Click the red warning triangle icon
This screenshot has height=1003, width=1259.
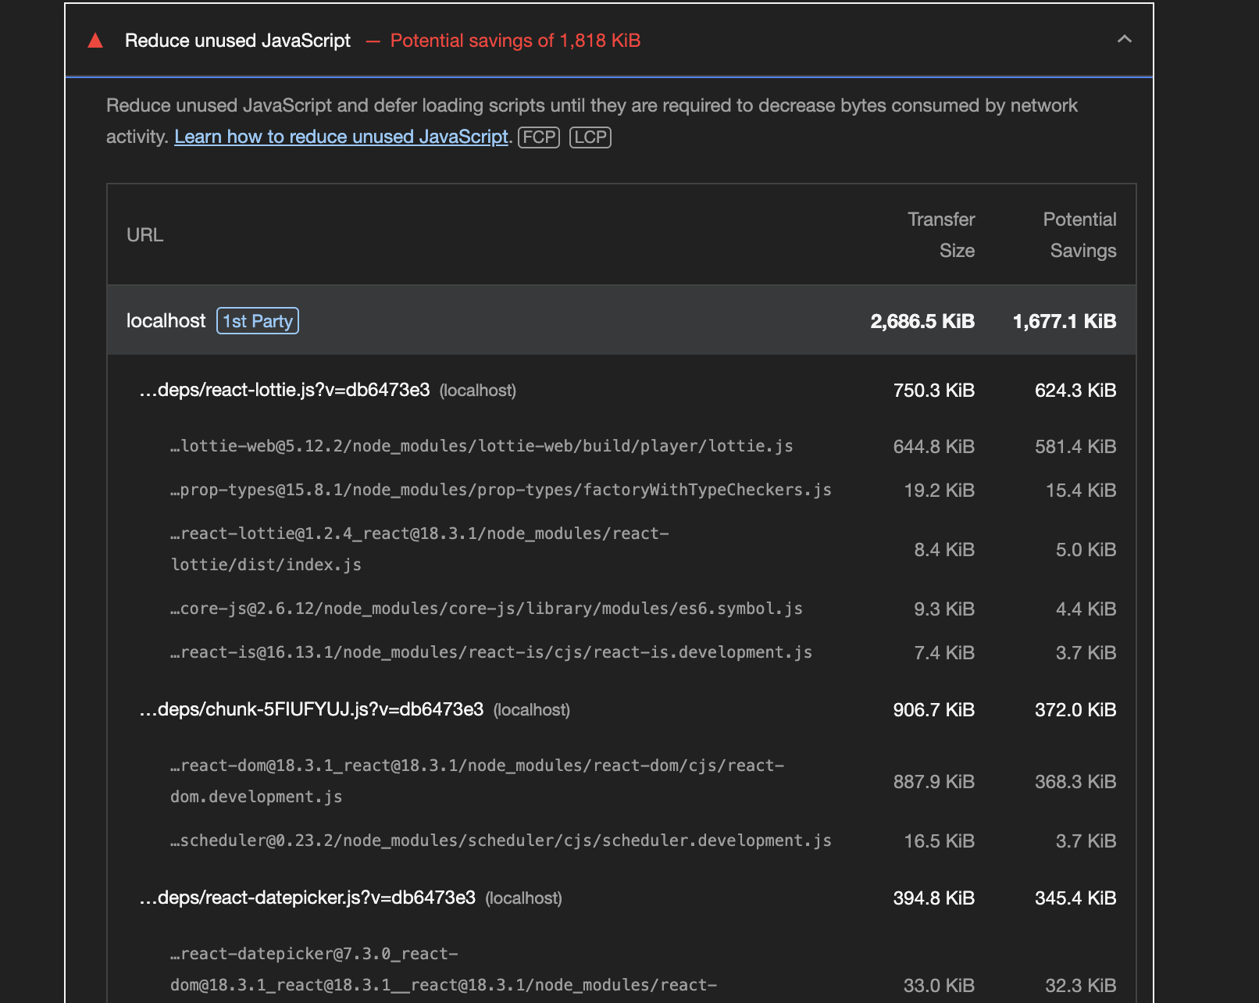(x=95, y=41)
